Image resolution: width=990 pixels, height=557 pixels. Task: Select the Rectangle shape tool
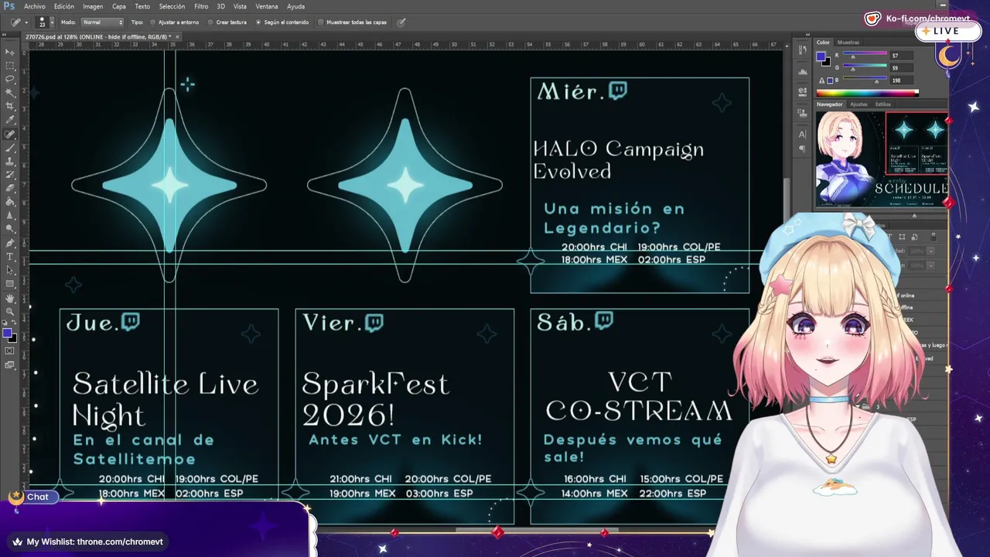click(10, 283)
